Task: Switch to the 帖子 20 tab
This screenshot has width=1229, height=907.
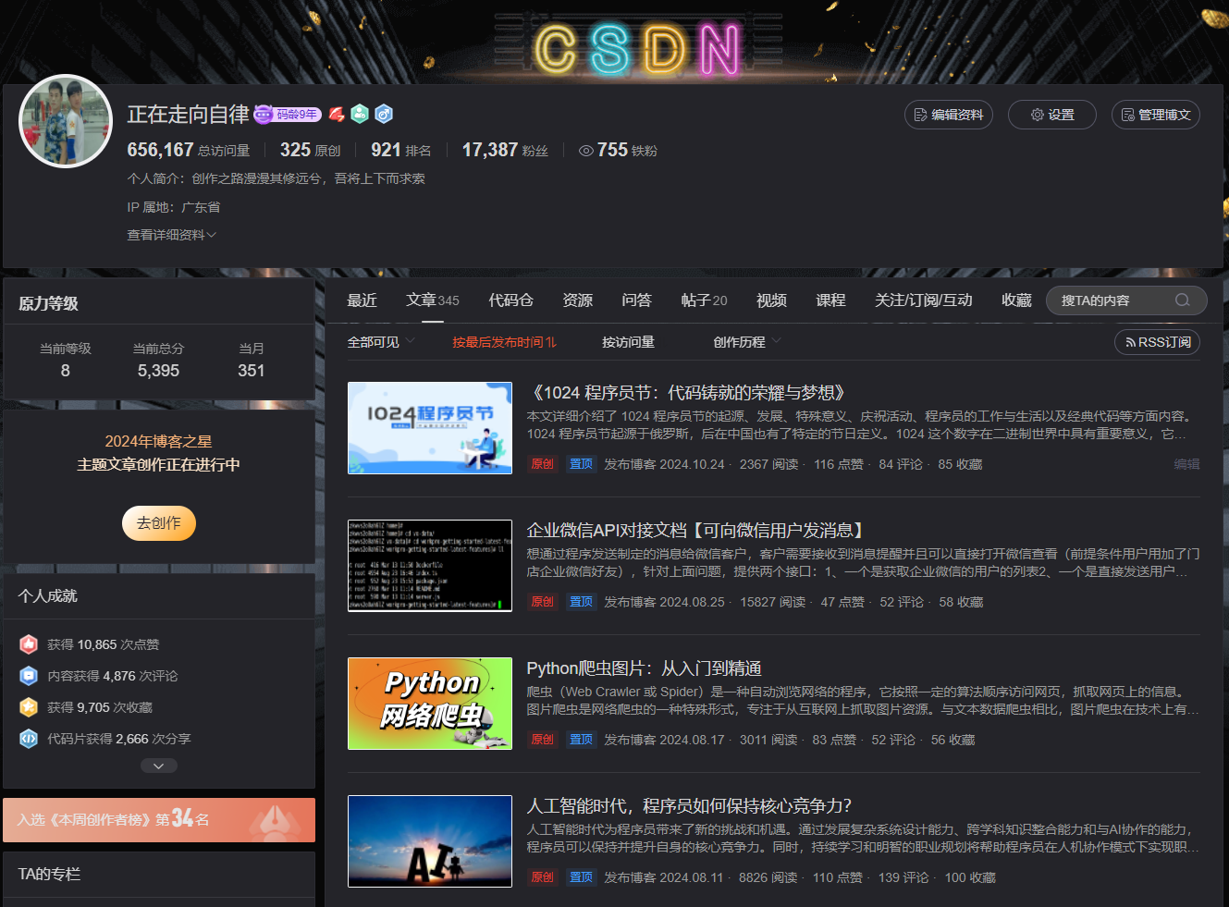Action: click(x=704, y=300)
